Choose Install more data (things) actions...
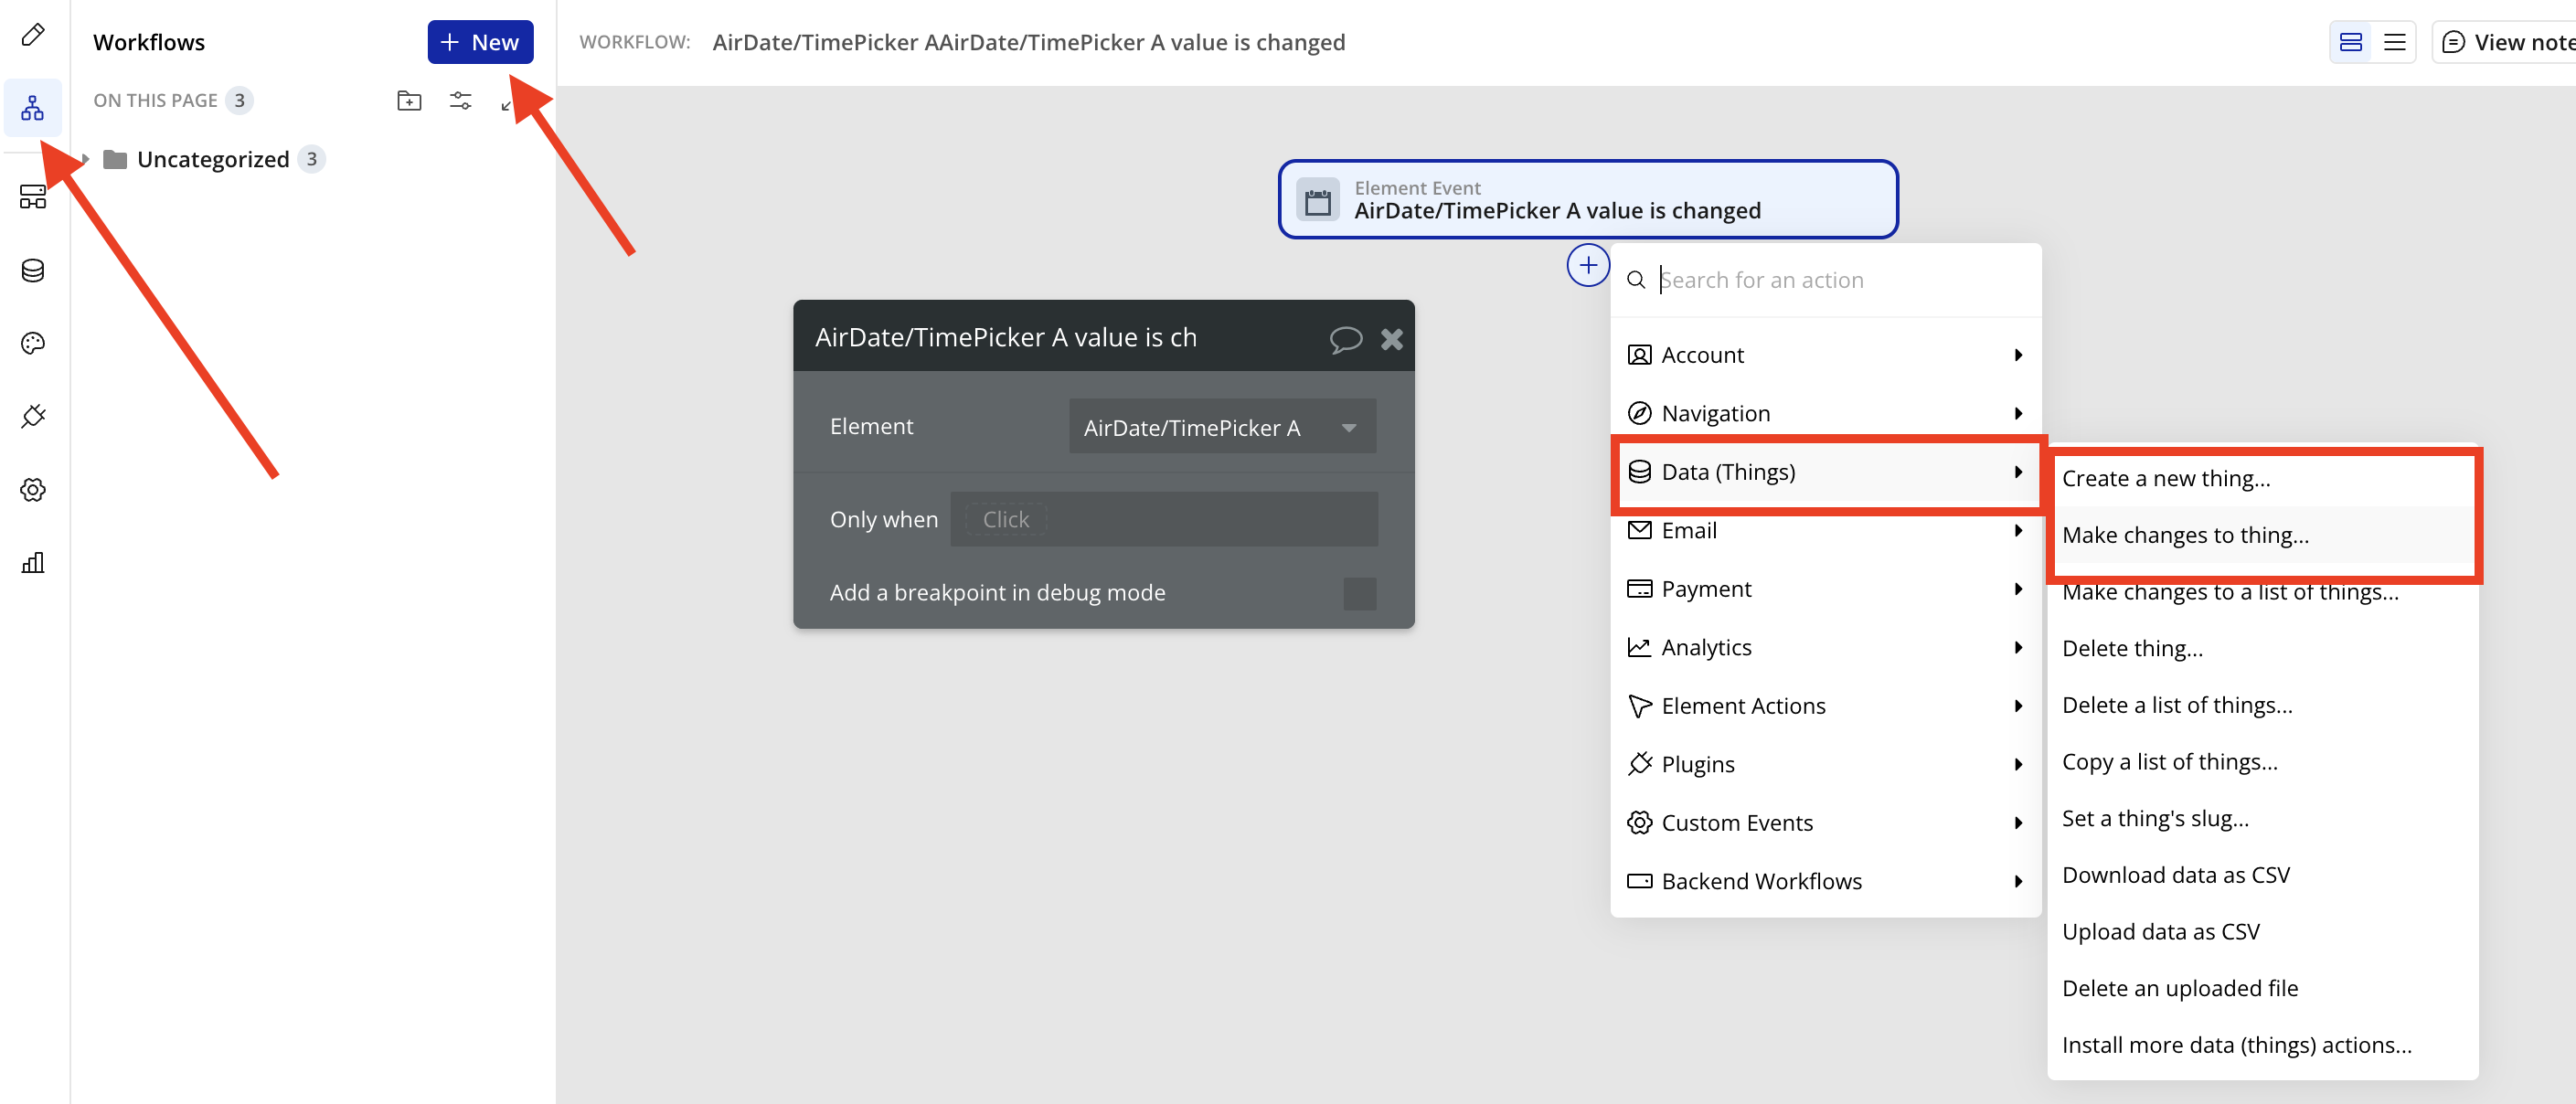The width and height of the screenshot is (2576, 1104). coord(2263,1046)
